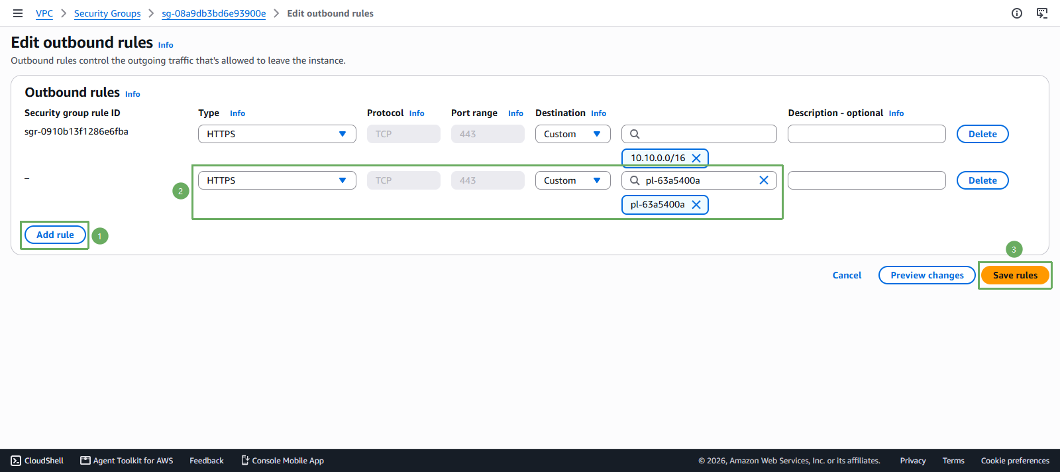The height and width of the screenshot is (472, 1060).
Task: Open Console Mobile App link
Action: point(282,461)
